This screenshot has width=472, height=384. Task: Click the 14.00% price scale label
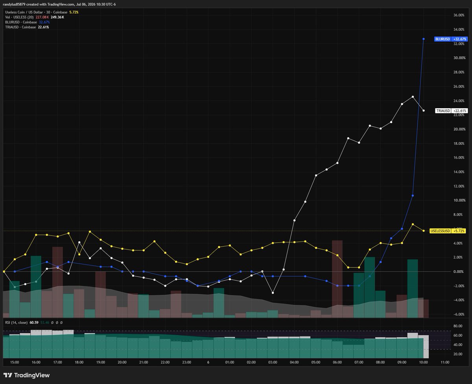(459, 172)
